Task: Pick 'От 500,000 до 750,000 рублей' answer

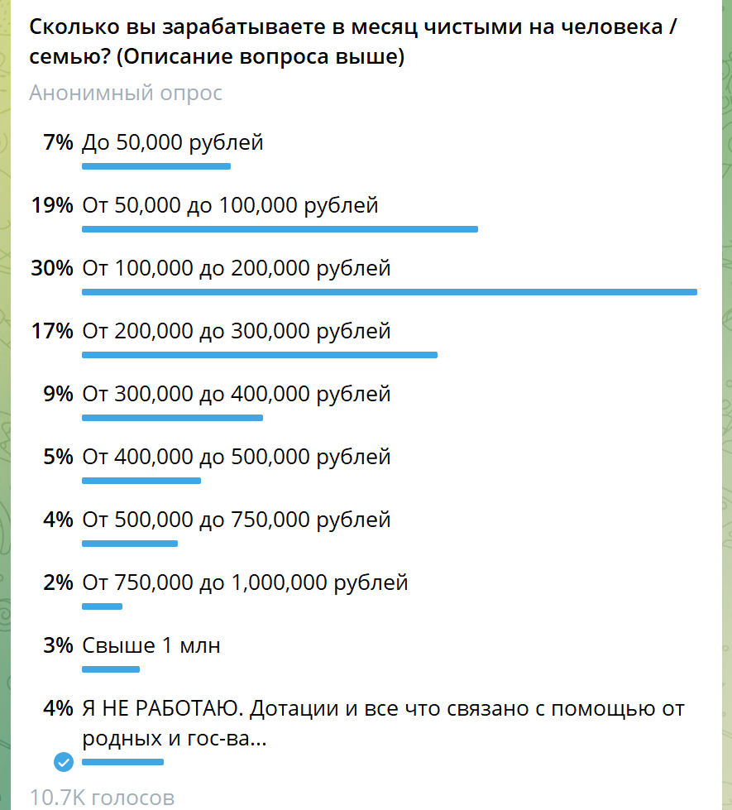Action: click(236, 520)
